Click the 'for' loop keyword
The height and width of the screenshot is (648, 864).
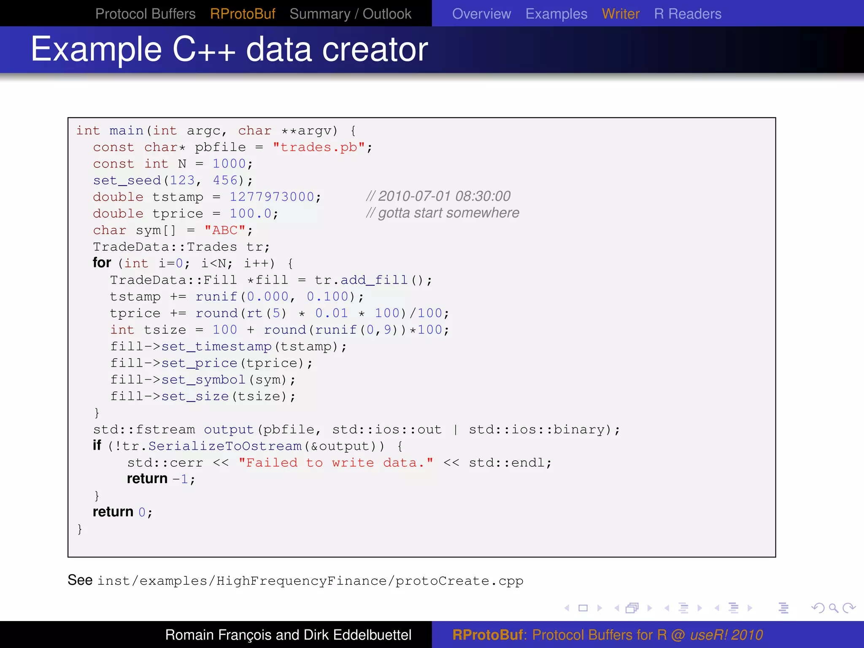coord(102,263)
